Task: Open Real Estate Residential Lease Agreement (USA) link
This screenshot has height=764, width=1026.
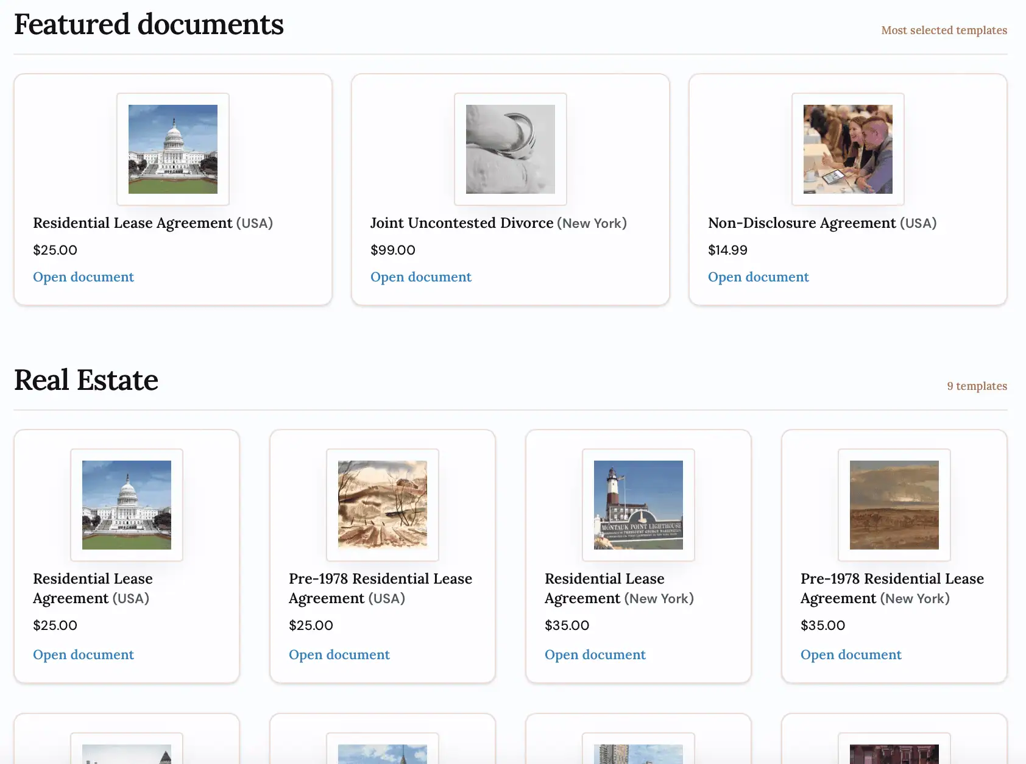Action: click(83, 655)
